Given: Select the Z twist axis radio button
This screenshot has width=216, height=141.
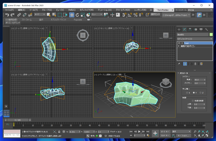Looking at the screenshot, I should [x=200, y=93].
